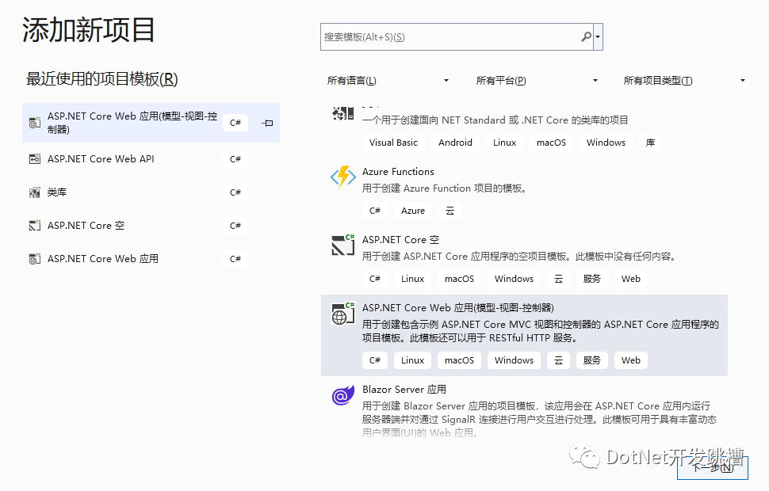Viewport: 769px width, 491px height.
Task: Click the Android tag
Action: click(455, 143)
